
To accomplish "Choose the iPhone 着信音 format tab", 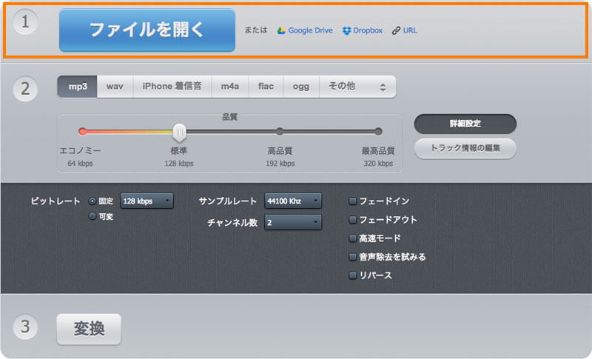I will (172, 87).
